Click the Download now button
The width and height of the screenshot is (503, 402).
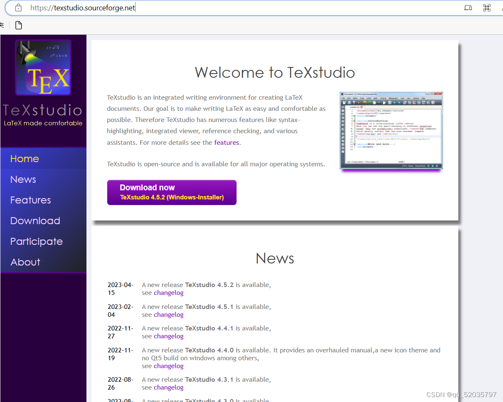pyautogui.click(x=172, y=192)
